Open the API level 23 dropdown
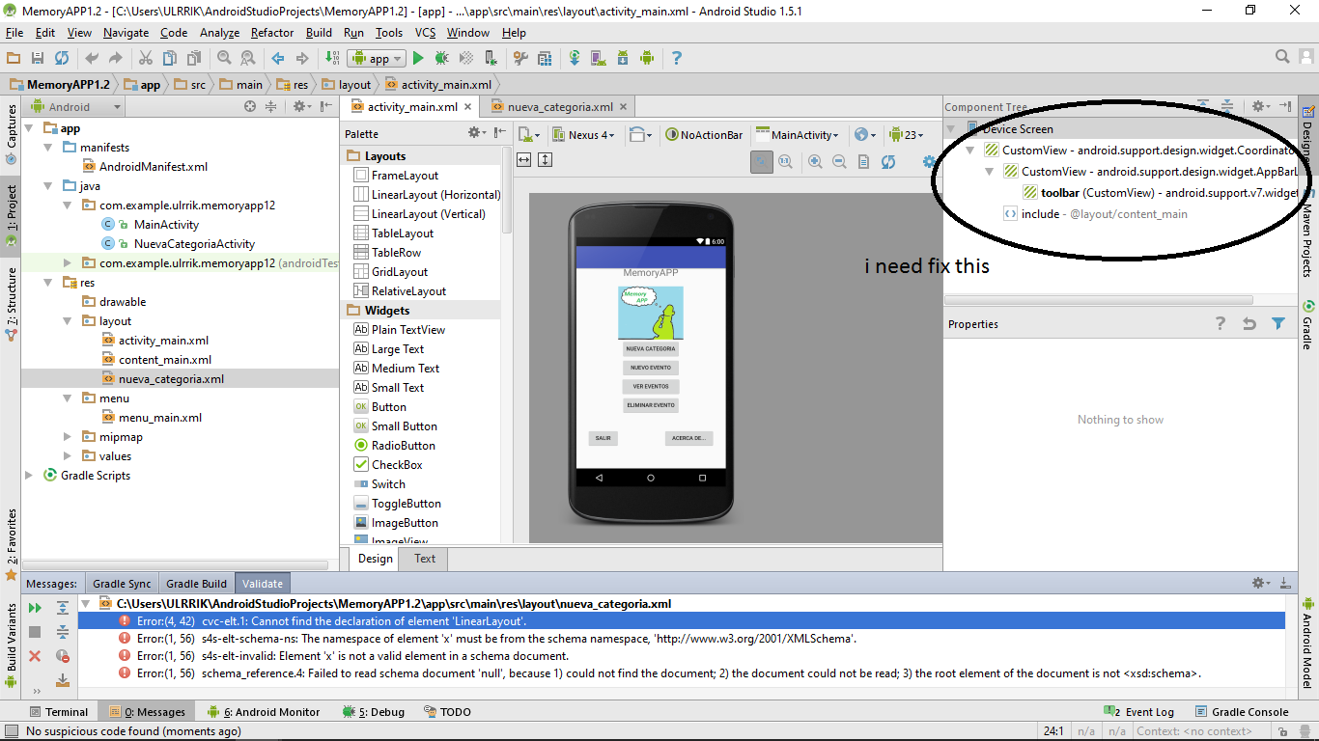 click(x=907, y=135)
